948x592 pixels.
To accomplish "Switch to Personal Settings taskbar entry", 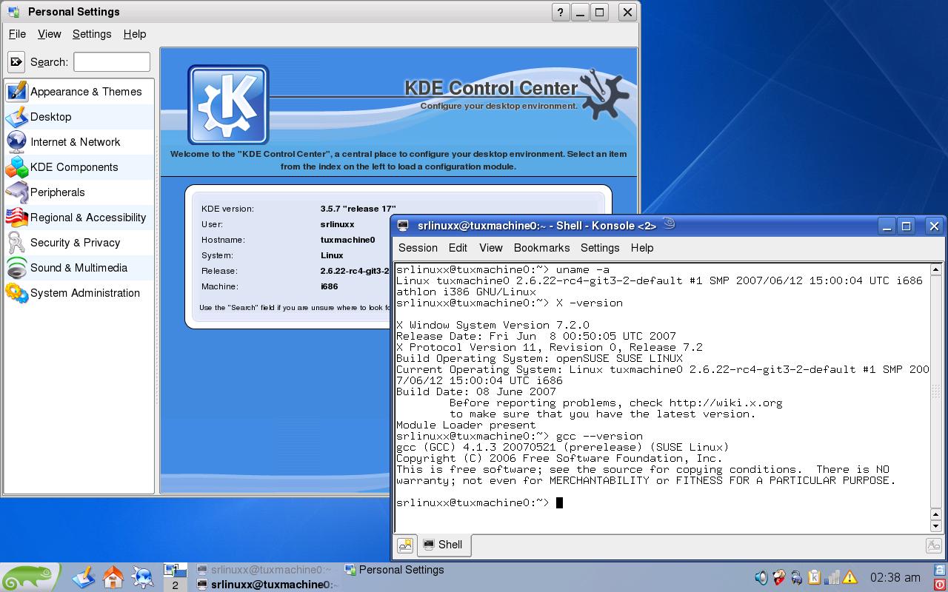I will point(395,570).
